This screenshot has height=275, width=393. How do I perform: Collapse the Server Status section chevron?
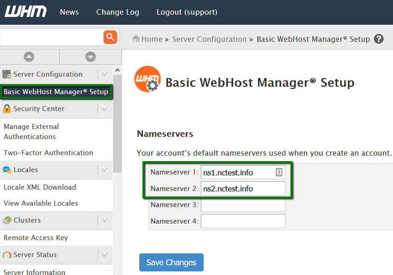pos(104,255)
